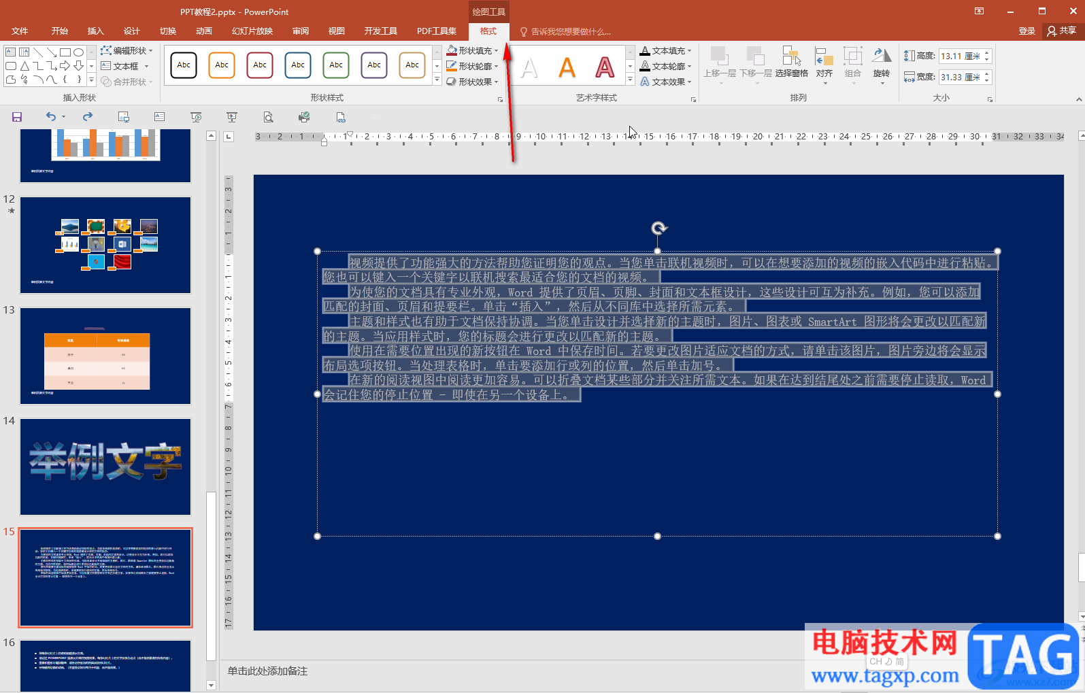Switch to the 幻灯片放映 Slide Show tab

[x=252, y=31]
